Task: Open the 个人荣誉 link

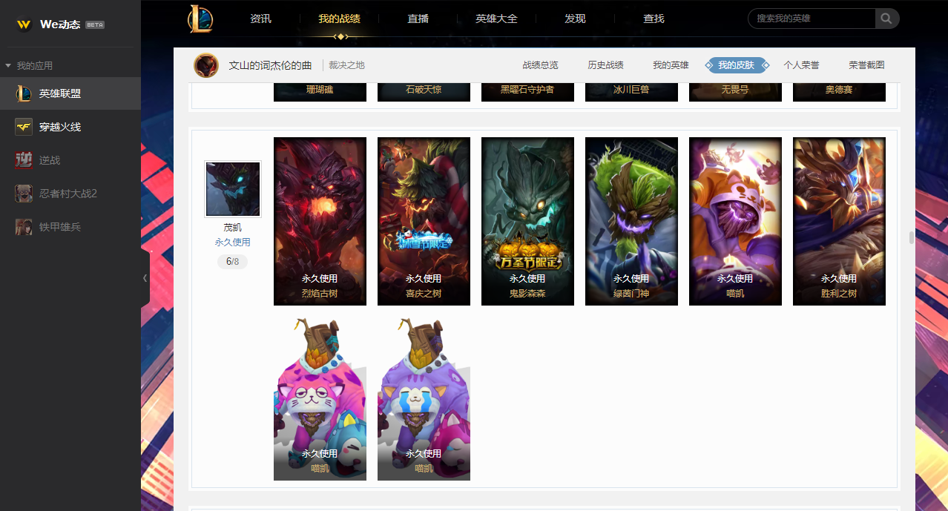Action: point(801,65)
